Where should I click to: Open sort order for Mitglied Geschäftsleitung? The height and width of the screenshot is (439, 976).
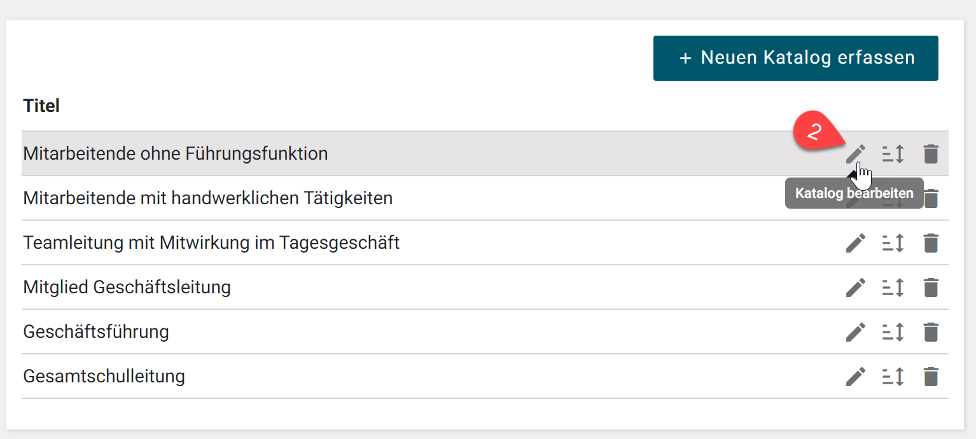click(x=893, y=287)
